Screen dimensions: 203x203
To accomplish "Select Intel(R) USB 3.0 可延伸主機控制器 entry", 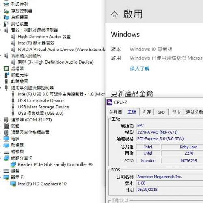I will (61, 94).
